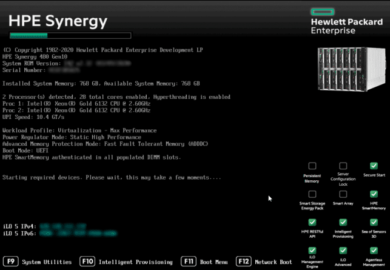The width and height of the screenshot is (390, 270).
Task: Click the HPE SmartMemory status check icon
Action: pos(374,194)
